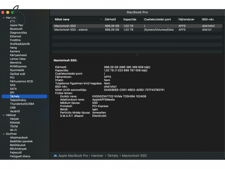The image size is (225, 169).
Task: Select the Maciontosh SSD - adatok row
Action: tap(137, 30)
